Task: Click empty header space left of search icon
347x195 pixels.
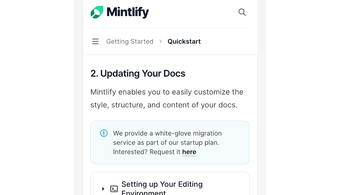Action: (x=194, y=12)
